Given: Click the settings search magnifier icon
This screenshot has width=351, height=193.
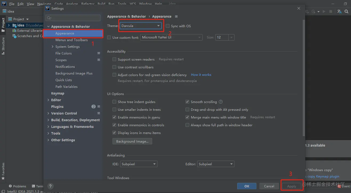Looking at the screenshot, I should point(49,18).
